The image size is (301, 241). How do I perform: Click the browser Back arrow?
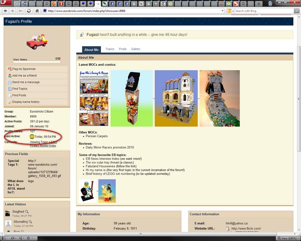pos(7,11)
